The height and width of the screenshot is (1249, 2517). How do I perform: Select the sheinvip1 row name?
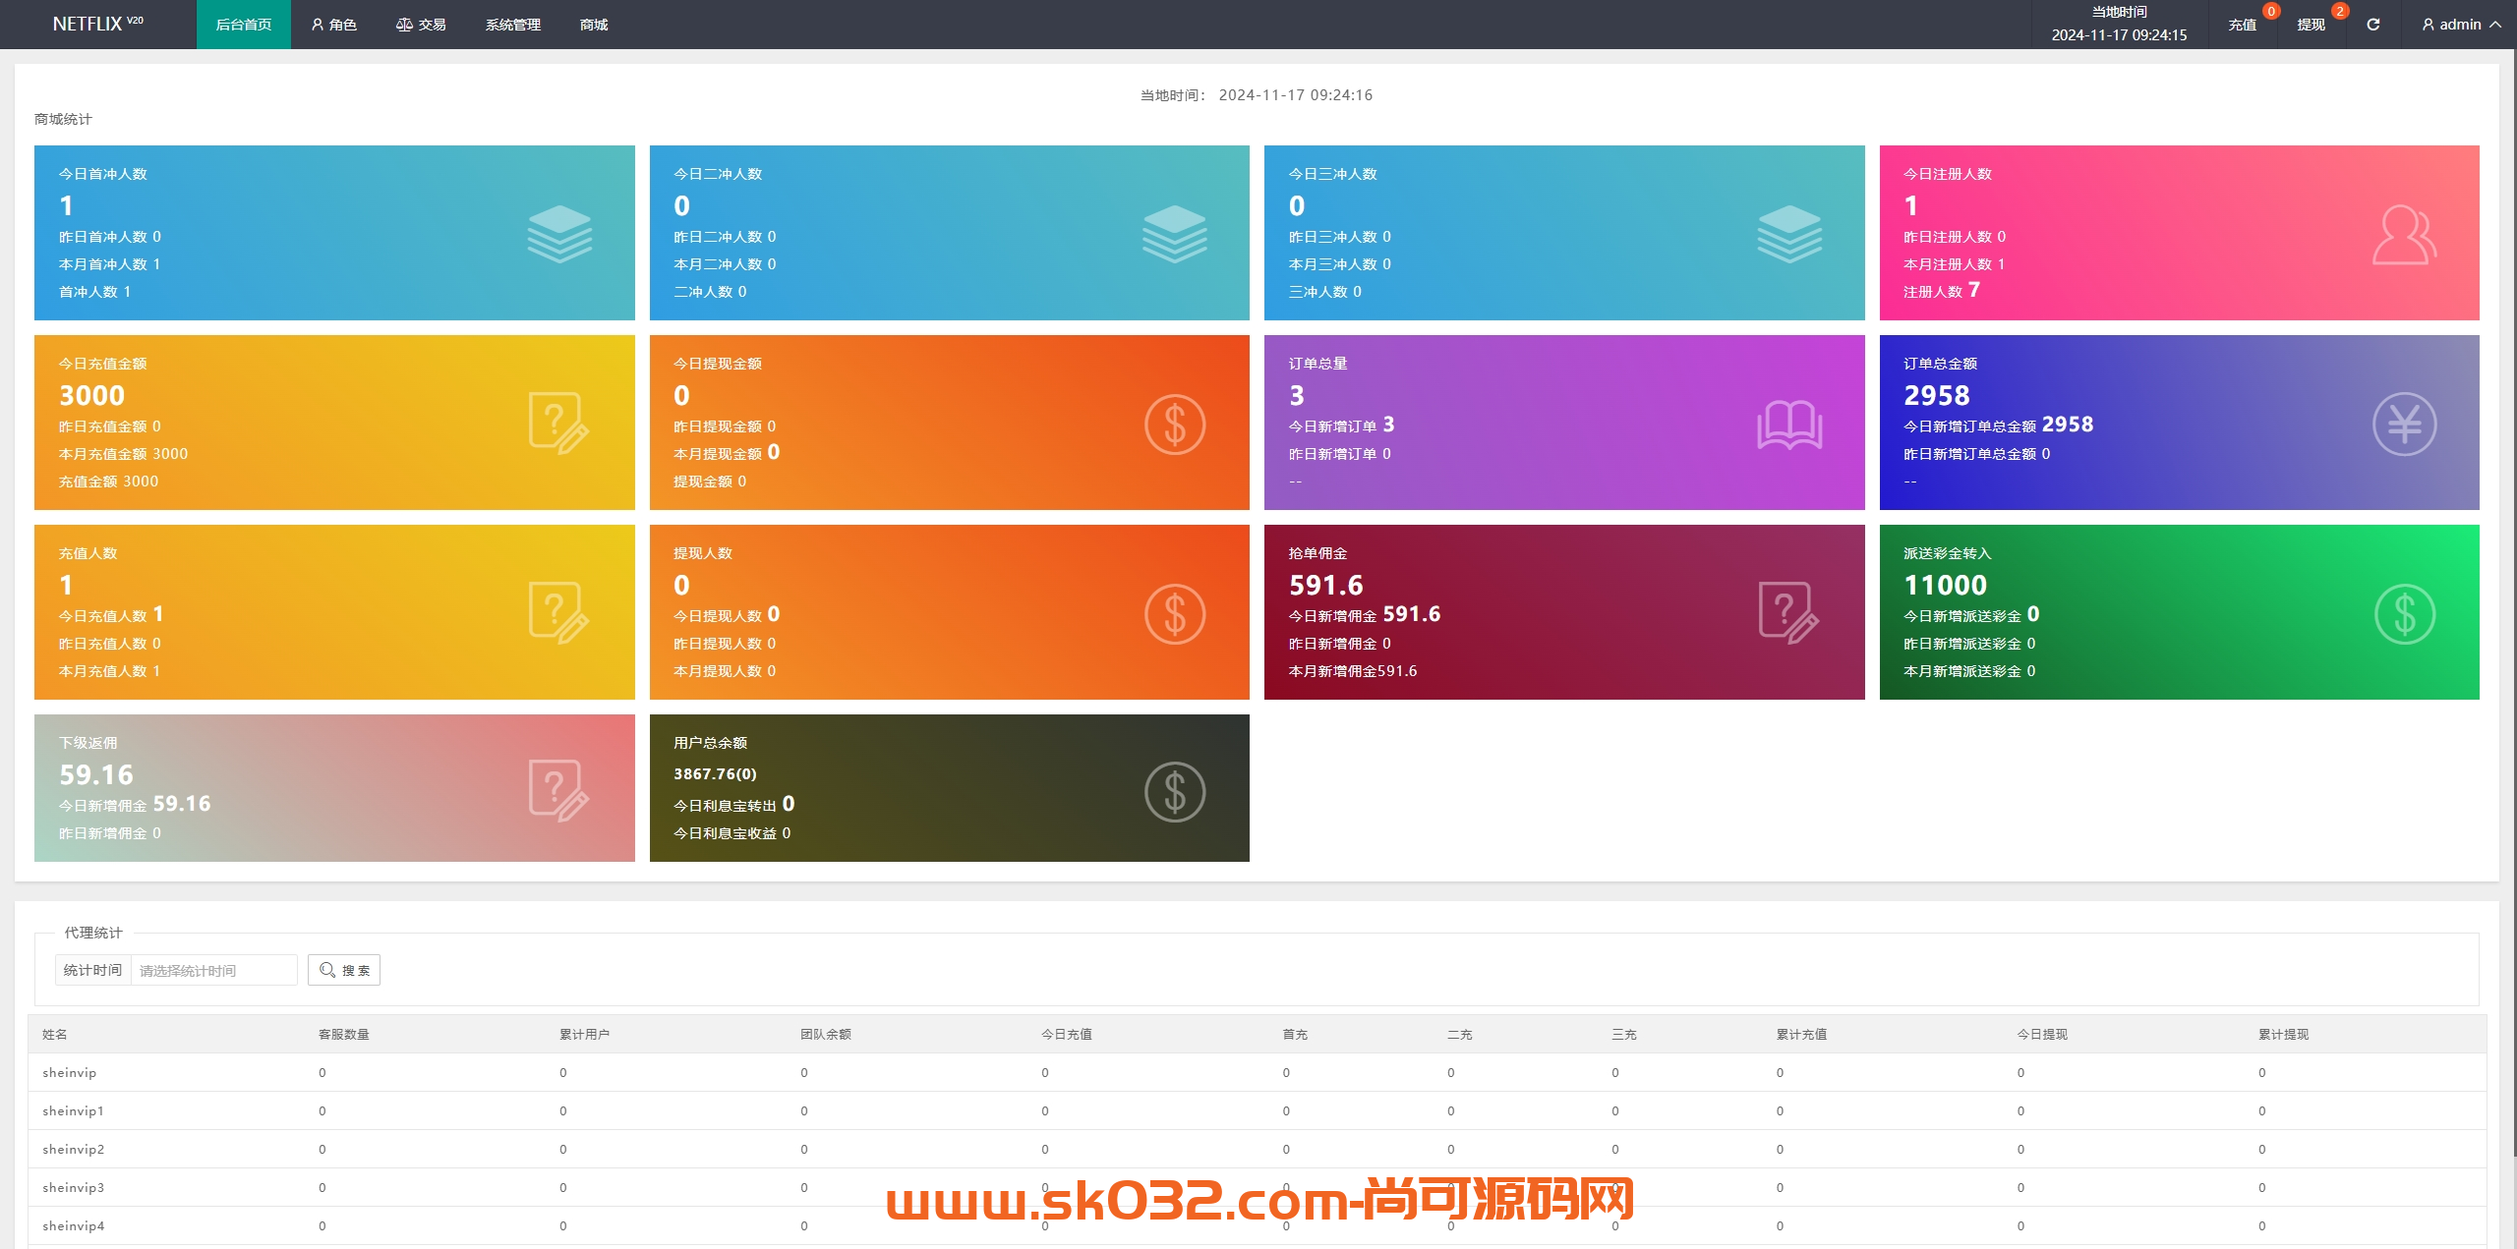point(74,1110)
